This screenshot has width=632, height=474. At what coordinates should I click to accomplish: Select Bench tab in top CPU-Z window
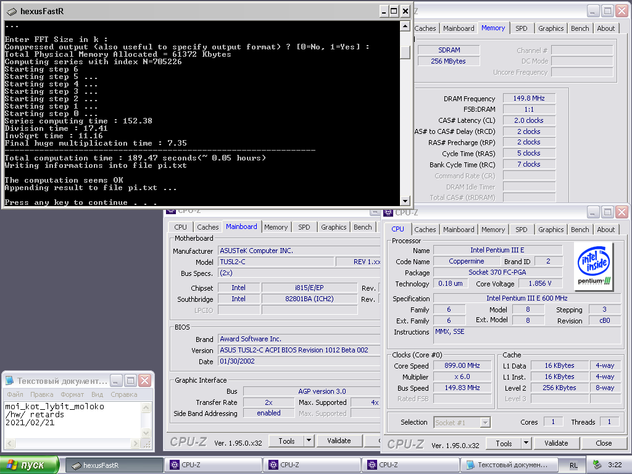[580, 28]
